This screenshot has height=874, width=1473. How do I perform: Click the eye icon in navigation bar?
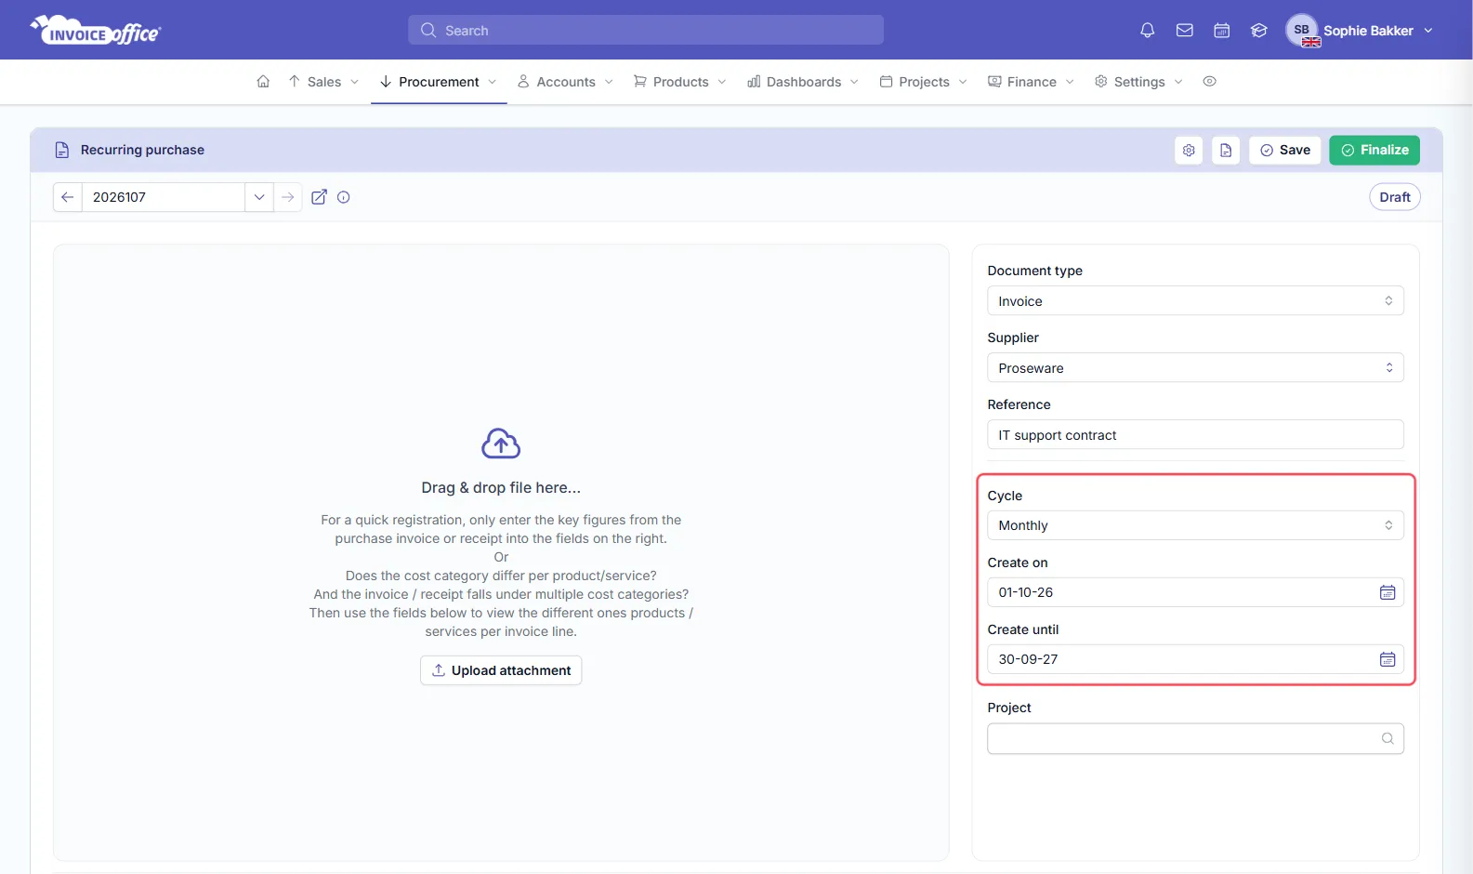point(1209,82)
